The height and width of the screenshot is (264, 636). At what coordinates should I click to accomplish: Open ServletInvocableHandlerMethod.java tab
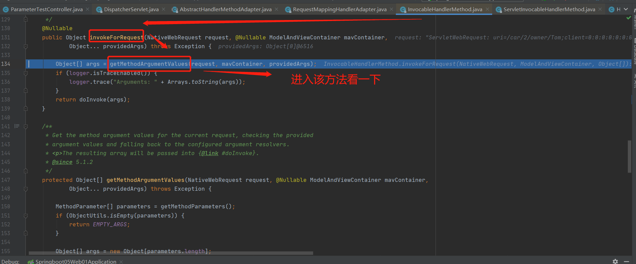(x=549, y=9)
